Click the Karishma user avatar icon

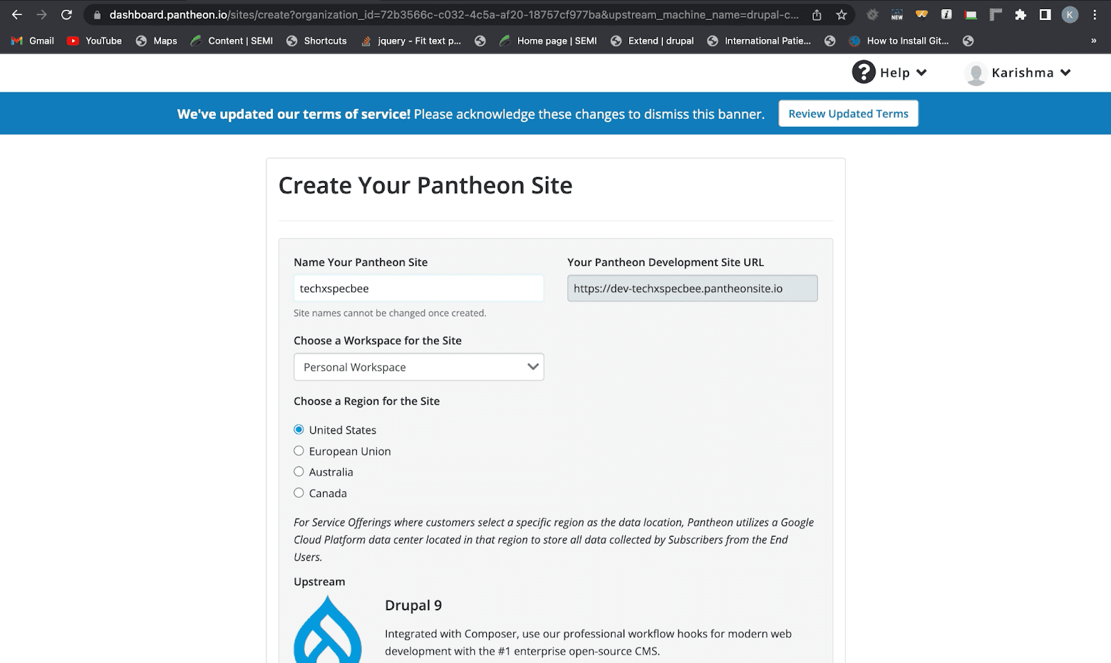(x=976, y=74)
